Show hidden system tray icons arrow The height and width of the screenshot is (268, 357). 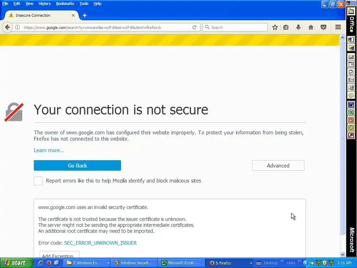(x=306, y=263)
